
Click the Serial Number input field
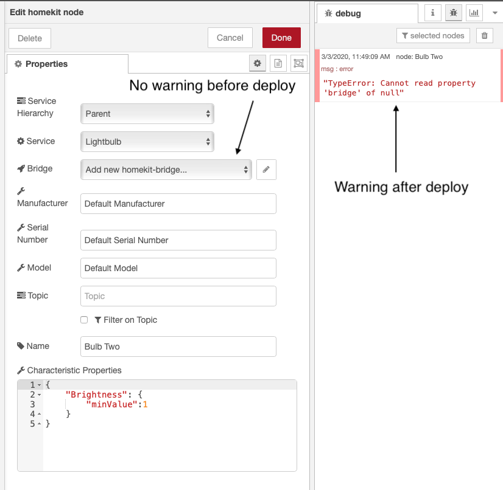(178, 240)
